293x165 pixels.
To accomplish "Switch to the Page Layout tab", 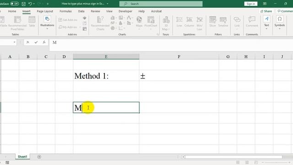I will coord(45,11).
